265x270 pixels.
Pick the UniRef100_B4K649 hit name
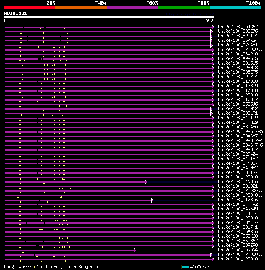pyautogui.click(x=238, y=209)
